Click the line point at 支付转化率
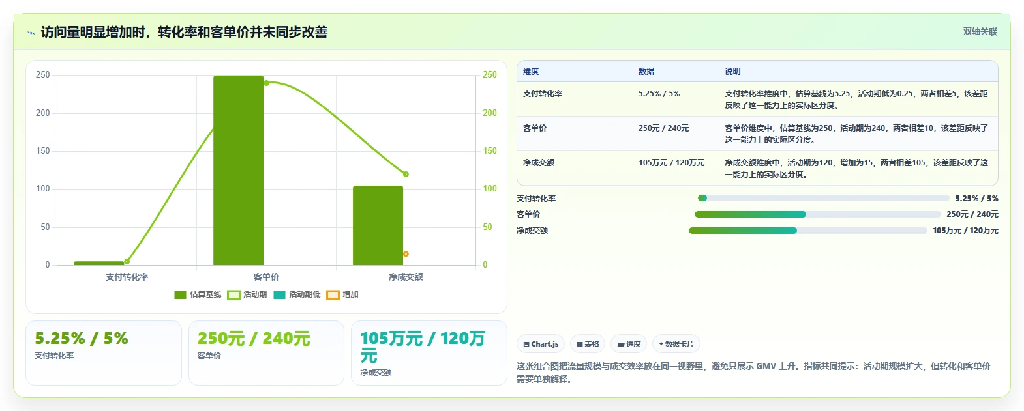Viewport: 1024px width, 411px height. click(x=127, y=261)
